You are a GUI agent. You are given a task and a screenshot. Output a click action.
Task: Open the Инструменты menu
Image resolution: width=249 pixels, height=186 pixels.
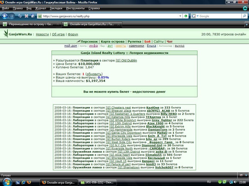coord(75,8)
